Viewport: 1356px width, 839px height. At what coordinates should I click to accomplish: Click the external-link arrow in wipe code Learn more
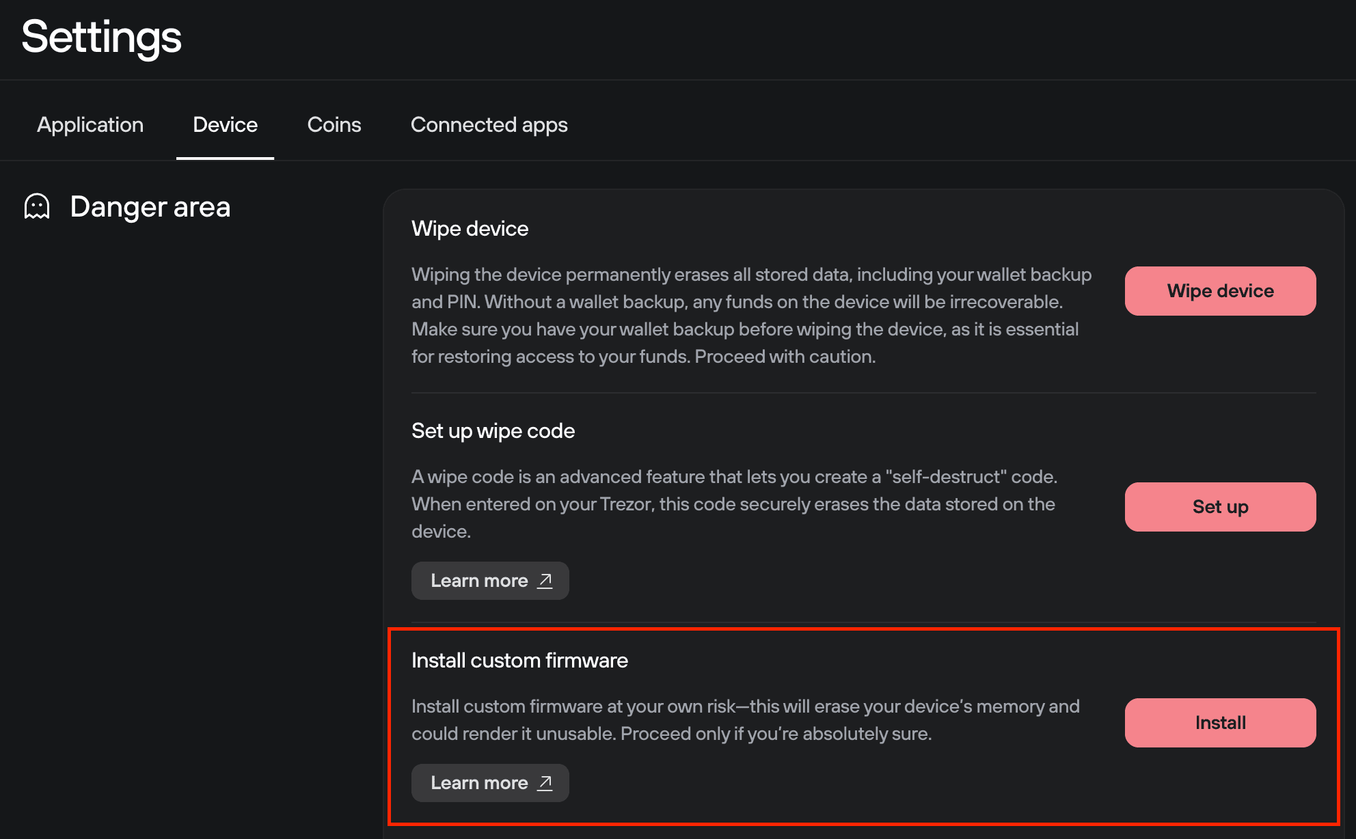[544, 580]
